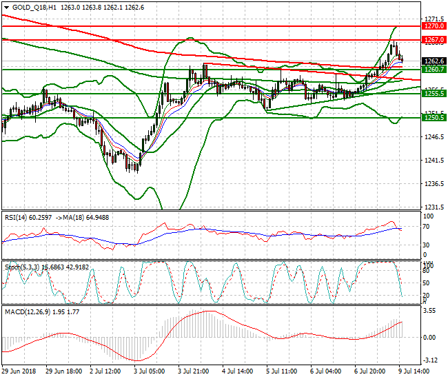
Task: Select the 5 Jul 11:00 time label
Action: click(x=281, y=371)
